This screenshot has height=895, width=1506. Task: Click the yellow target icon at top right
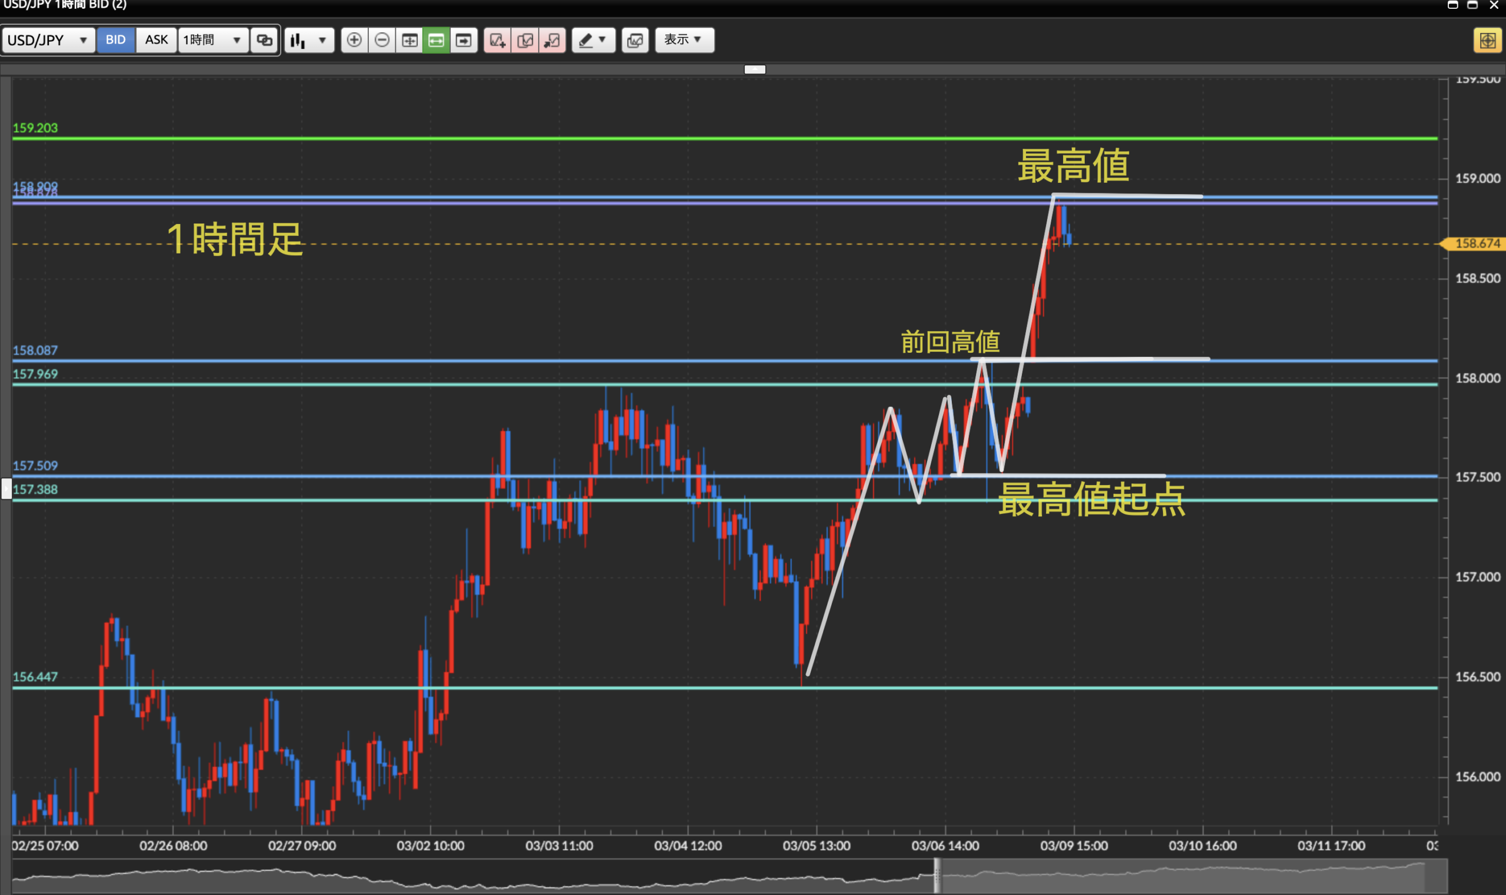pos(1487,41)
